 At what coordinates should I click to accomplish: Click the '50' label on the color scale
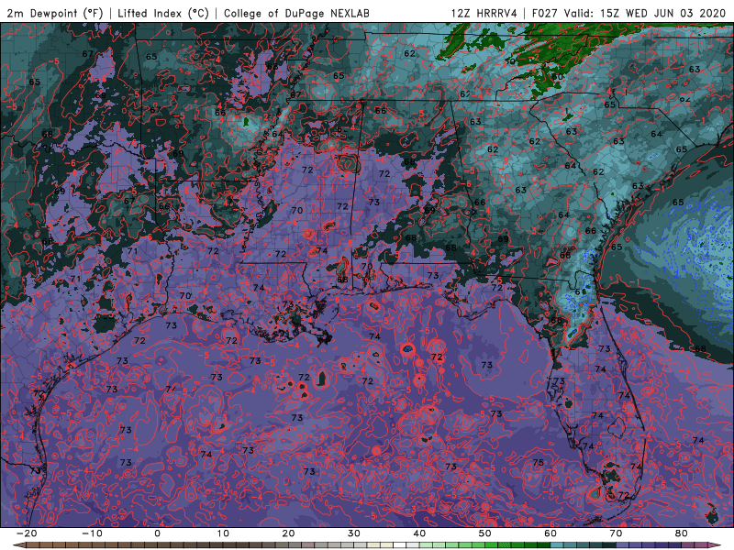(485, 533)
